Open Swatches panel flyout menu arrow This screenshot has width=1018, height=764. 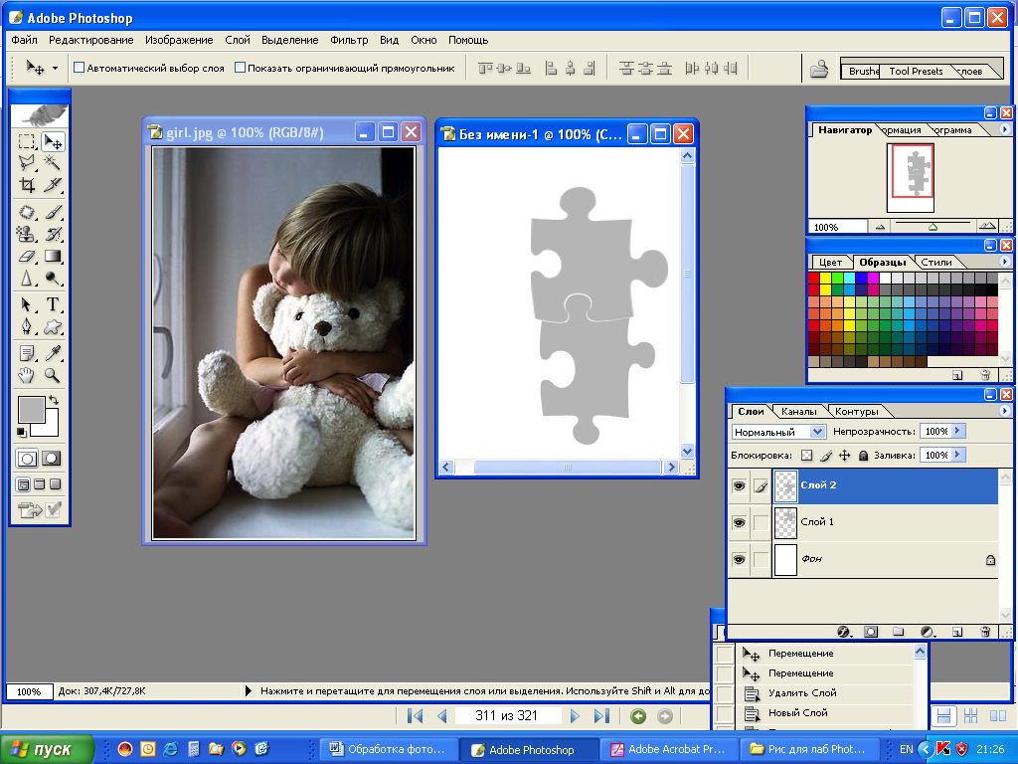click(1004, 262)
